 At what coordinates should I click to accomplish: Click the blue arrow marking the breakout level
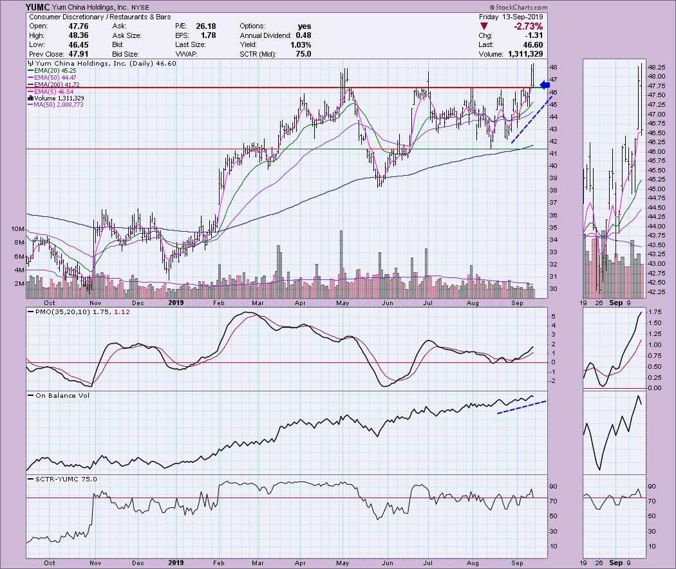click(545, 84)
